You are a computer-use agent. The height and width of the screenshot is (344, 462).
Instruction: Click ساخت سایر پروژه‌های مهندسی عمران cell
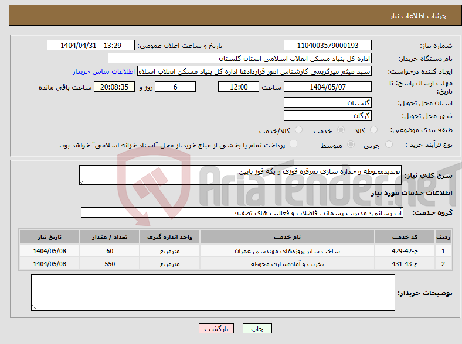(287, 251)
